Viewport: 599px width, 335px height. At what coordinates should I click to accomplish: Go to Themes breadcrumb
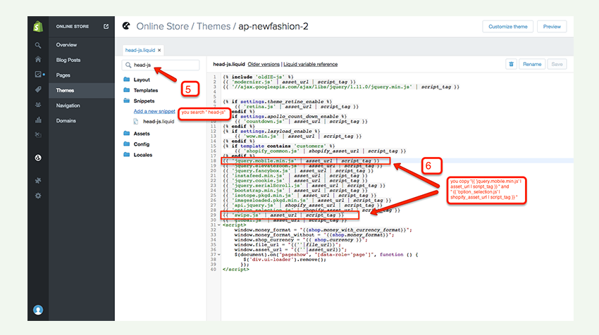[214, 26]
